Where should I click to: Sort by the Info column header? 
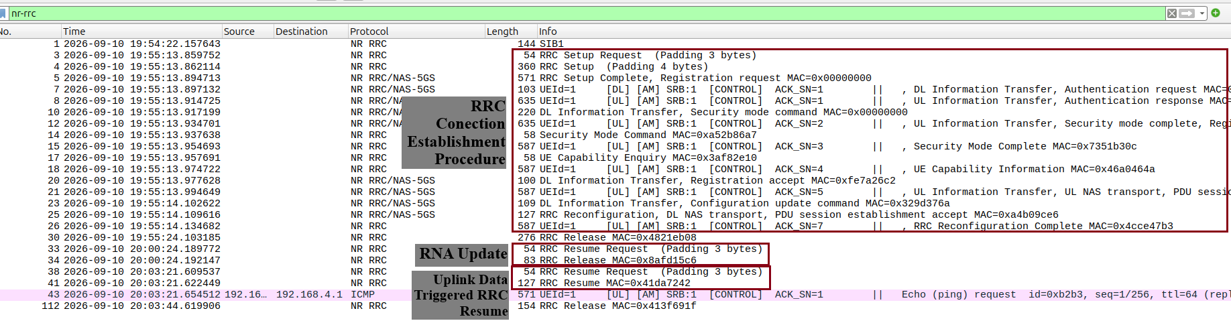884,31
